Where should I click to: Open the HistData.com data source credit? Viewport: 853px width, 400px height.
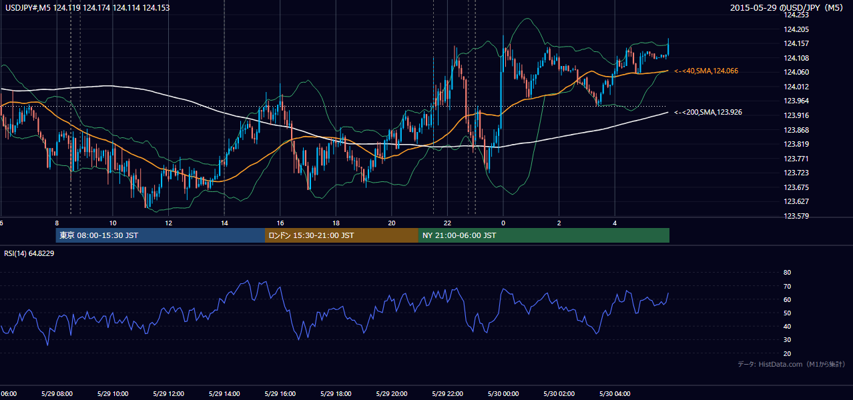(792, 364)
